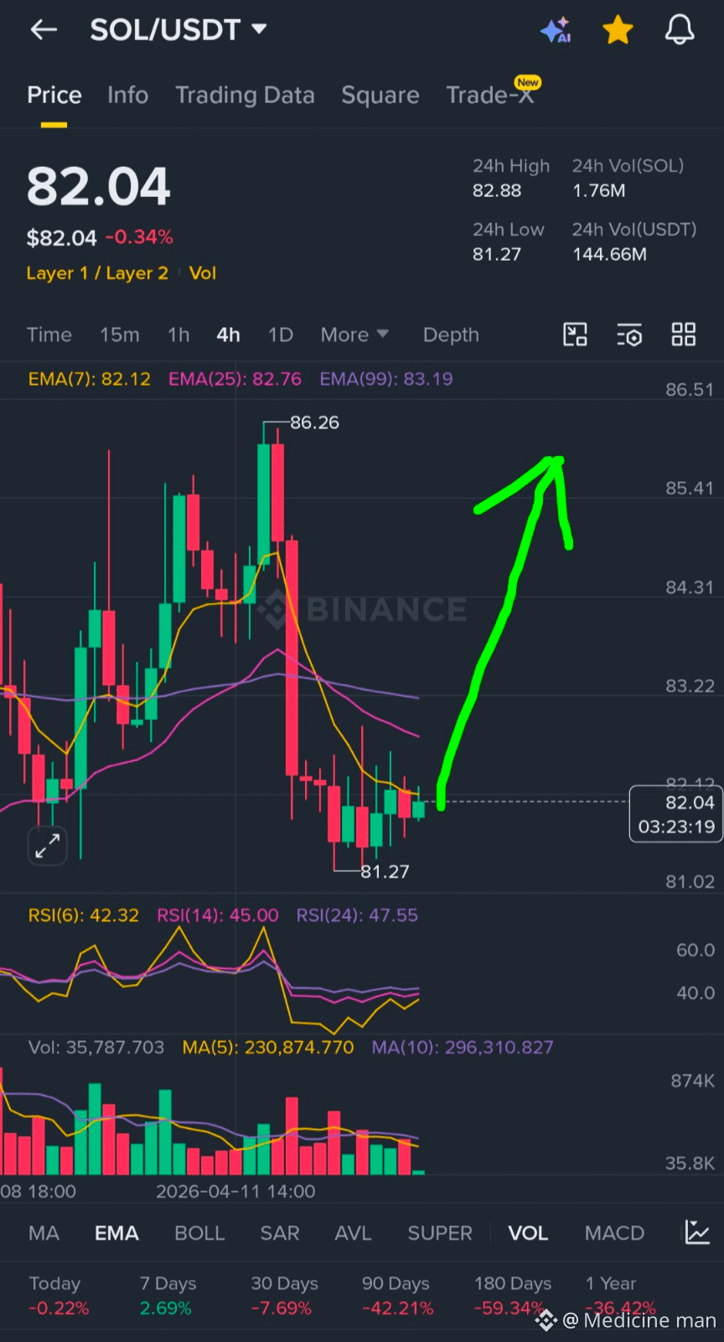Screen dimensions: 724x1342
Task: Expand chart to fullscreen with arrows icon
Action: (x=47, y=846)
